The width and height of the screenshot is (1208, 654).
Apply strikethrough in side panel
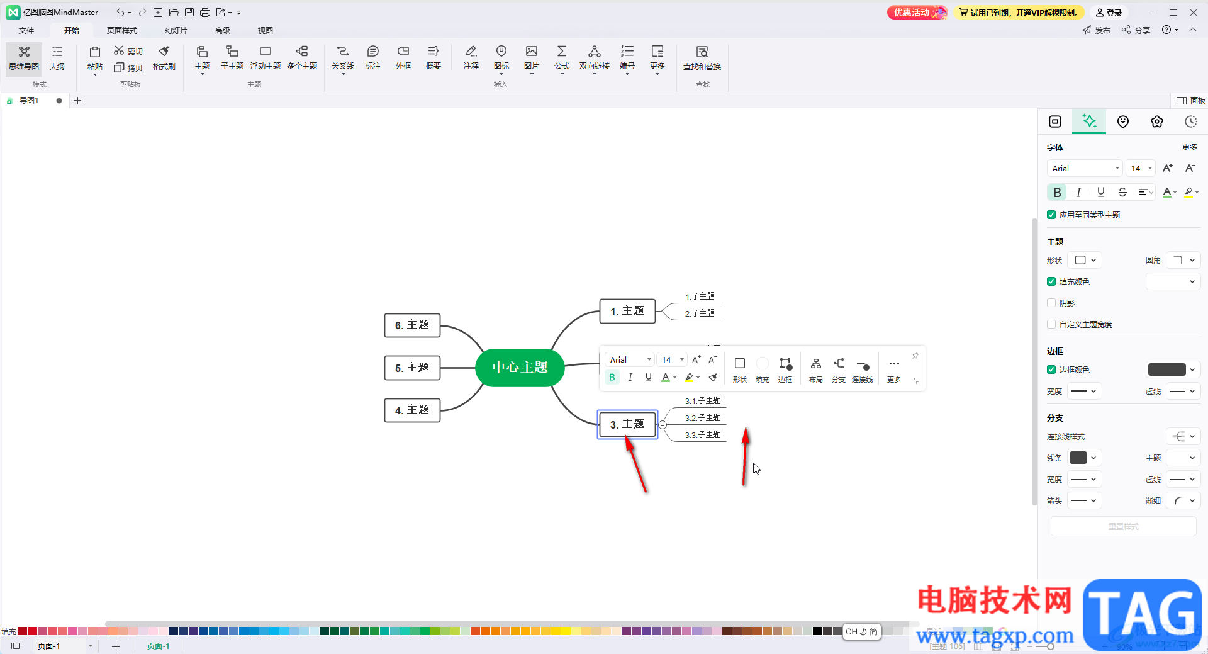(x=1122, y=192)
